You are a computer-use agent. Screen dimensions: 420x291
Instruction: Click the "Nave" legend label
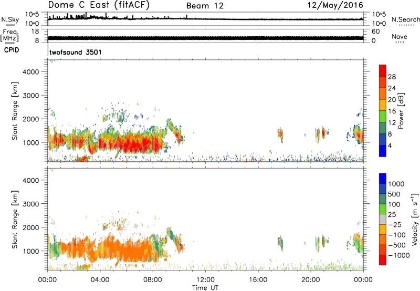coord(399,36)
